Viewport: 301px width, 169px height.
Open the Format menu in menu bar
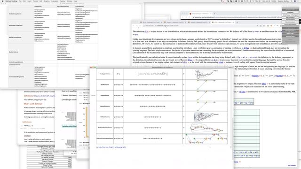pos(35,1)
